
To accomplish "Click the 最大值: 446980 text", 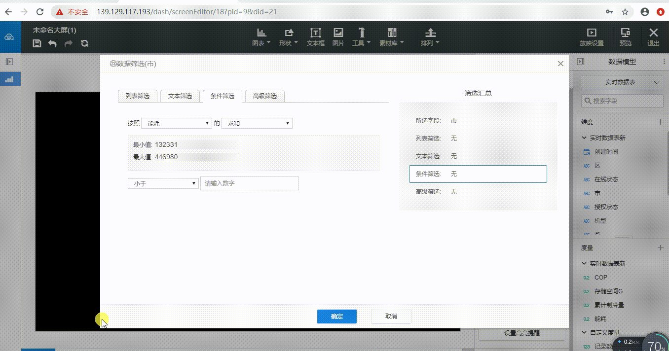I will click(155, 157).
